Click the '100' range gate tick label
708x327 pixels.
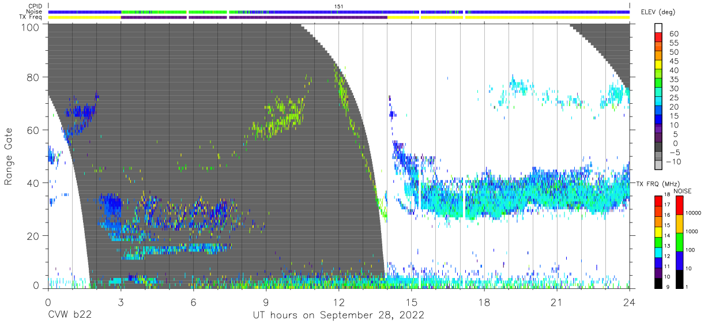29,27
